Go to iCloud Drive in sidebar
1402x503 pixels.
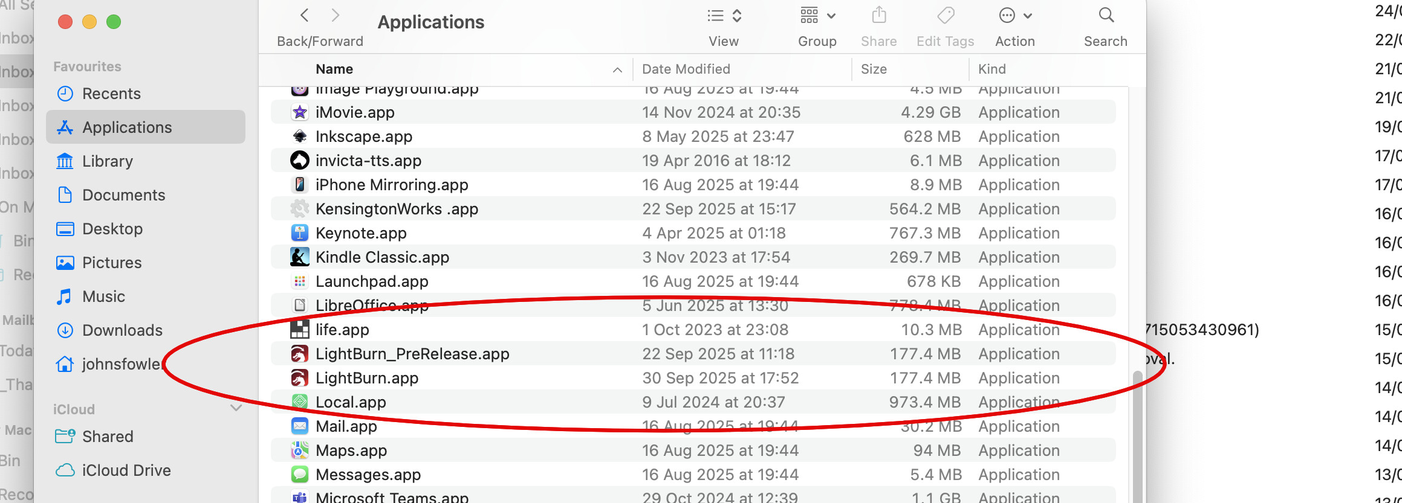[126, 470]
